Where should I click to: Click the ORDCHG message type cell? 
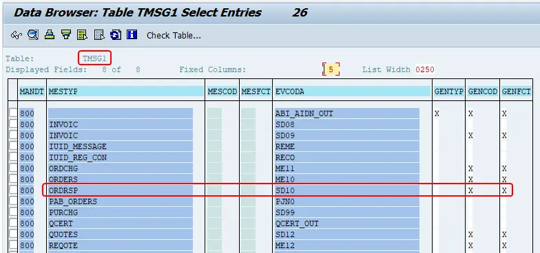click(120, 168)
